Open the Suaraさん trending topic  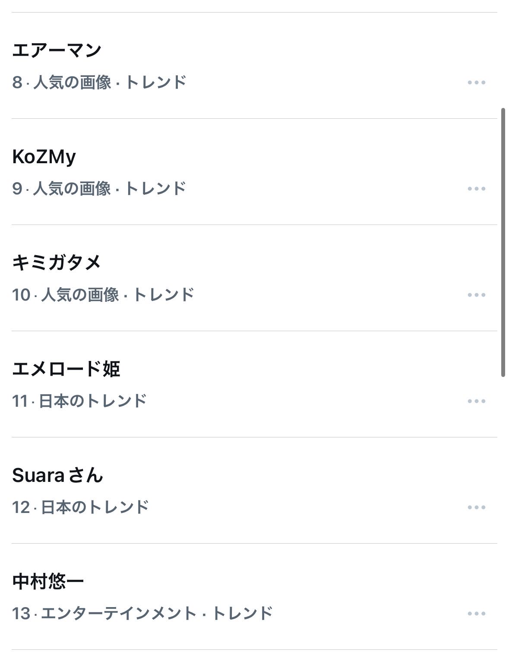pyautogui.click(x=58, y=475)
